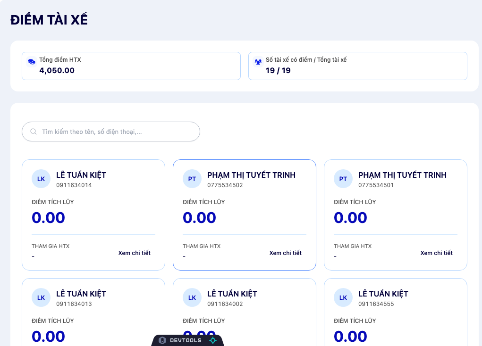
Task: Click the 0.00 points on card 0775534502
Action: [x=200, y=218]
